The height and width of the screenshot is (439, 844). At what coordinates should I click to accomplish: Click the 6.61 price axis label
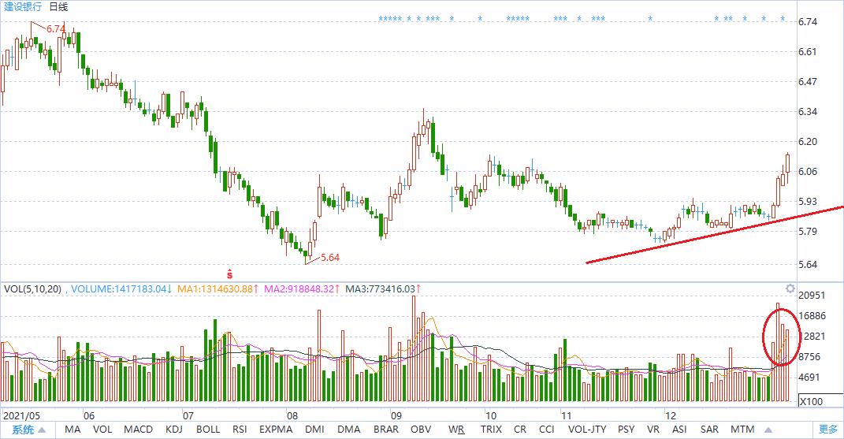click(x=808, y=52)
